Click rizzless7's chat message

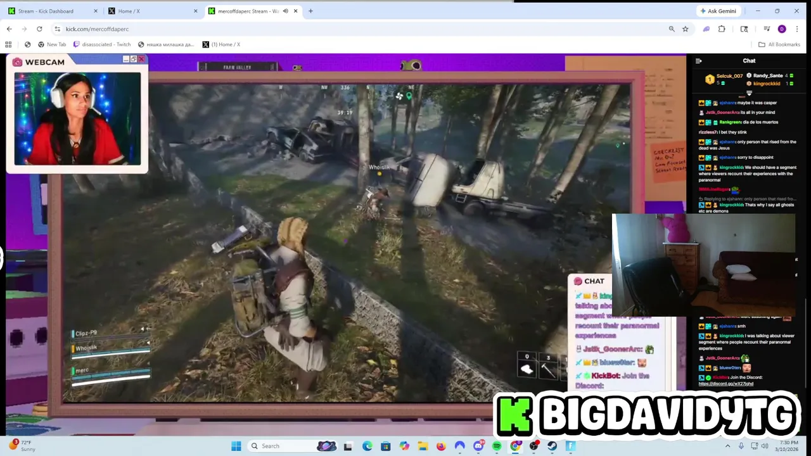click(x=724, y=132)
